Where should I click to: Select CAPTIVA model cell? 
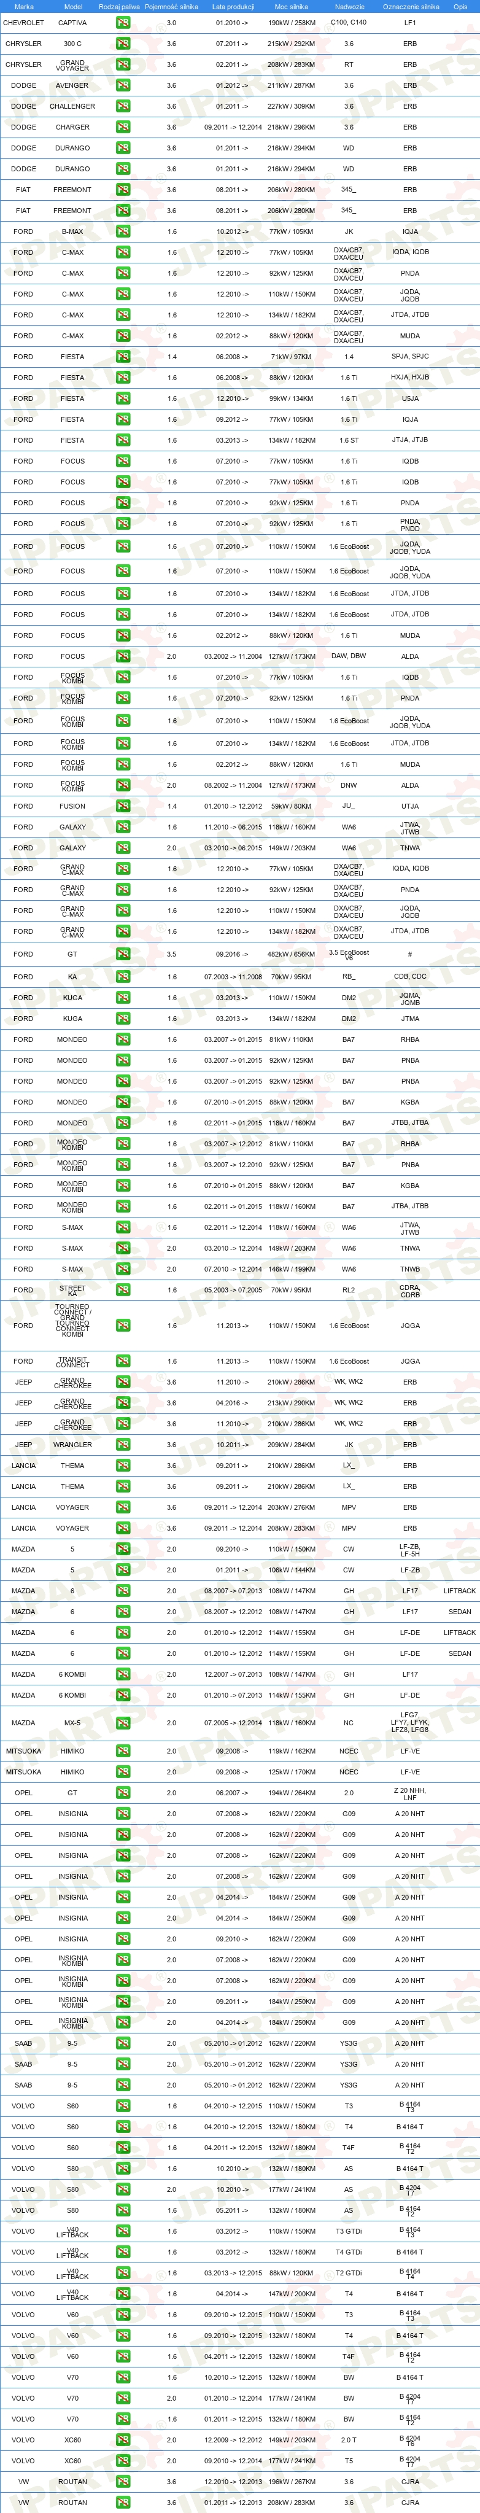[72, 23]
